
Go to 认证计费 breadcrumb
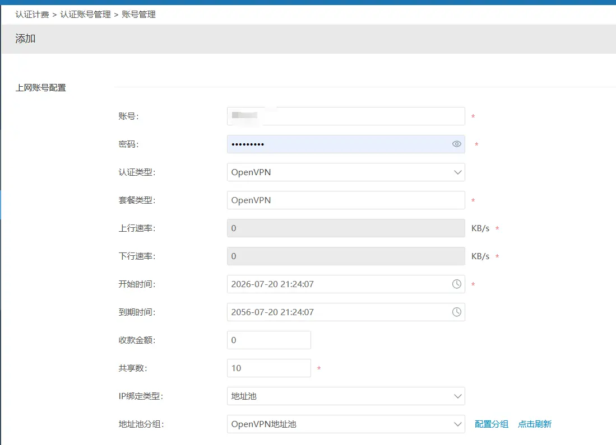point(32,15)
